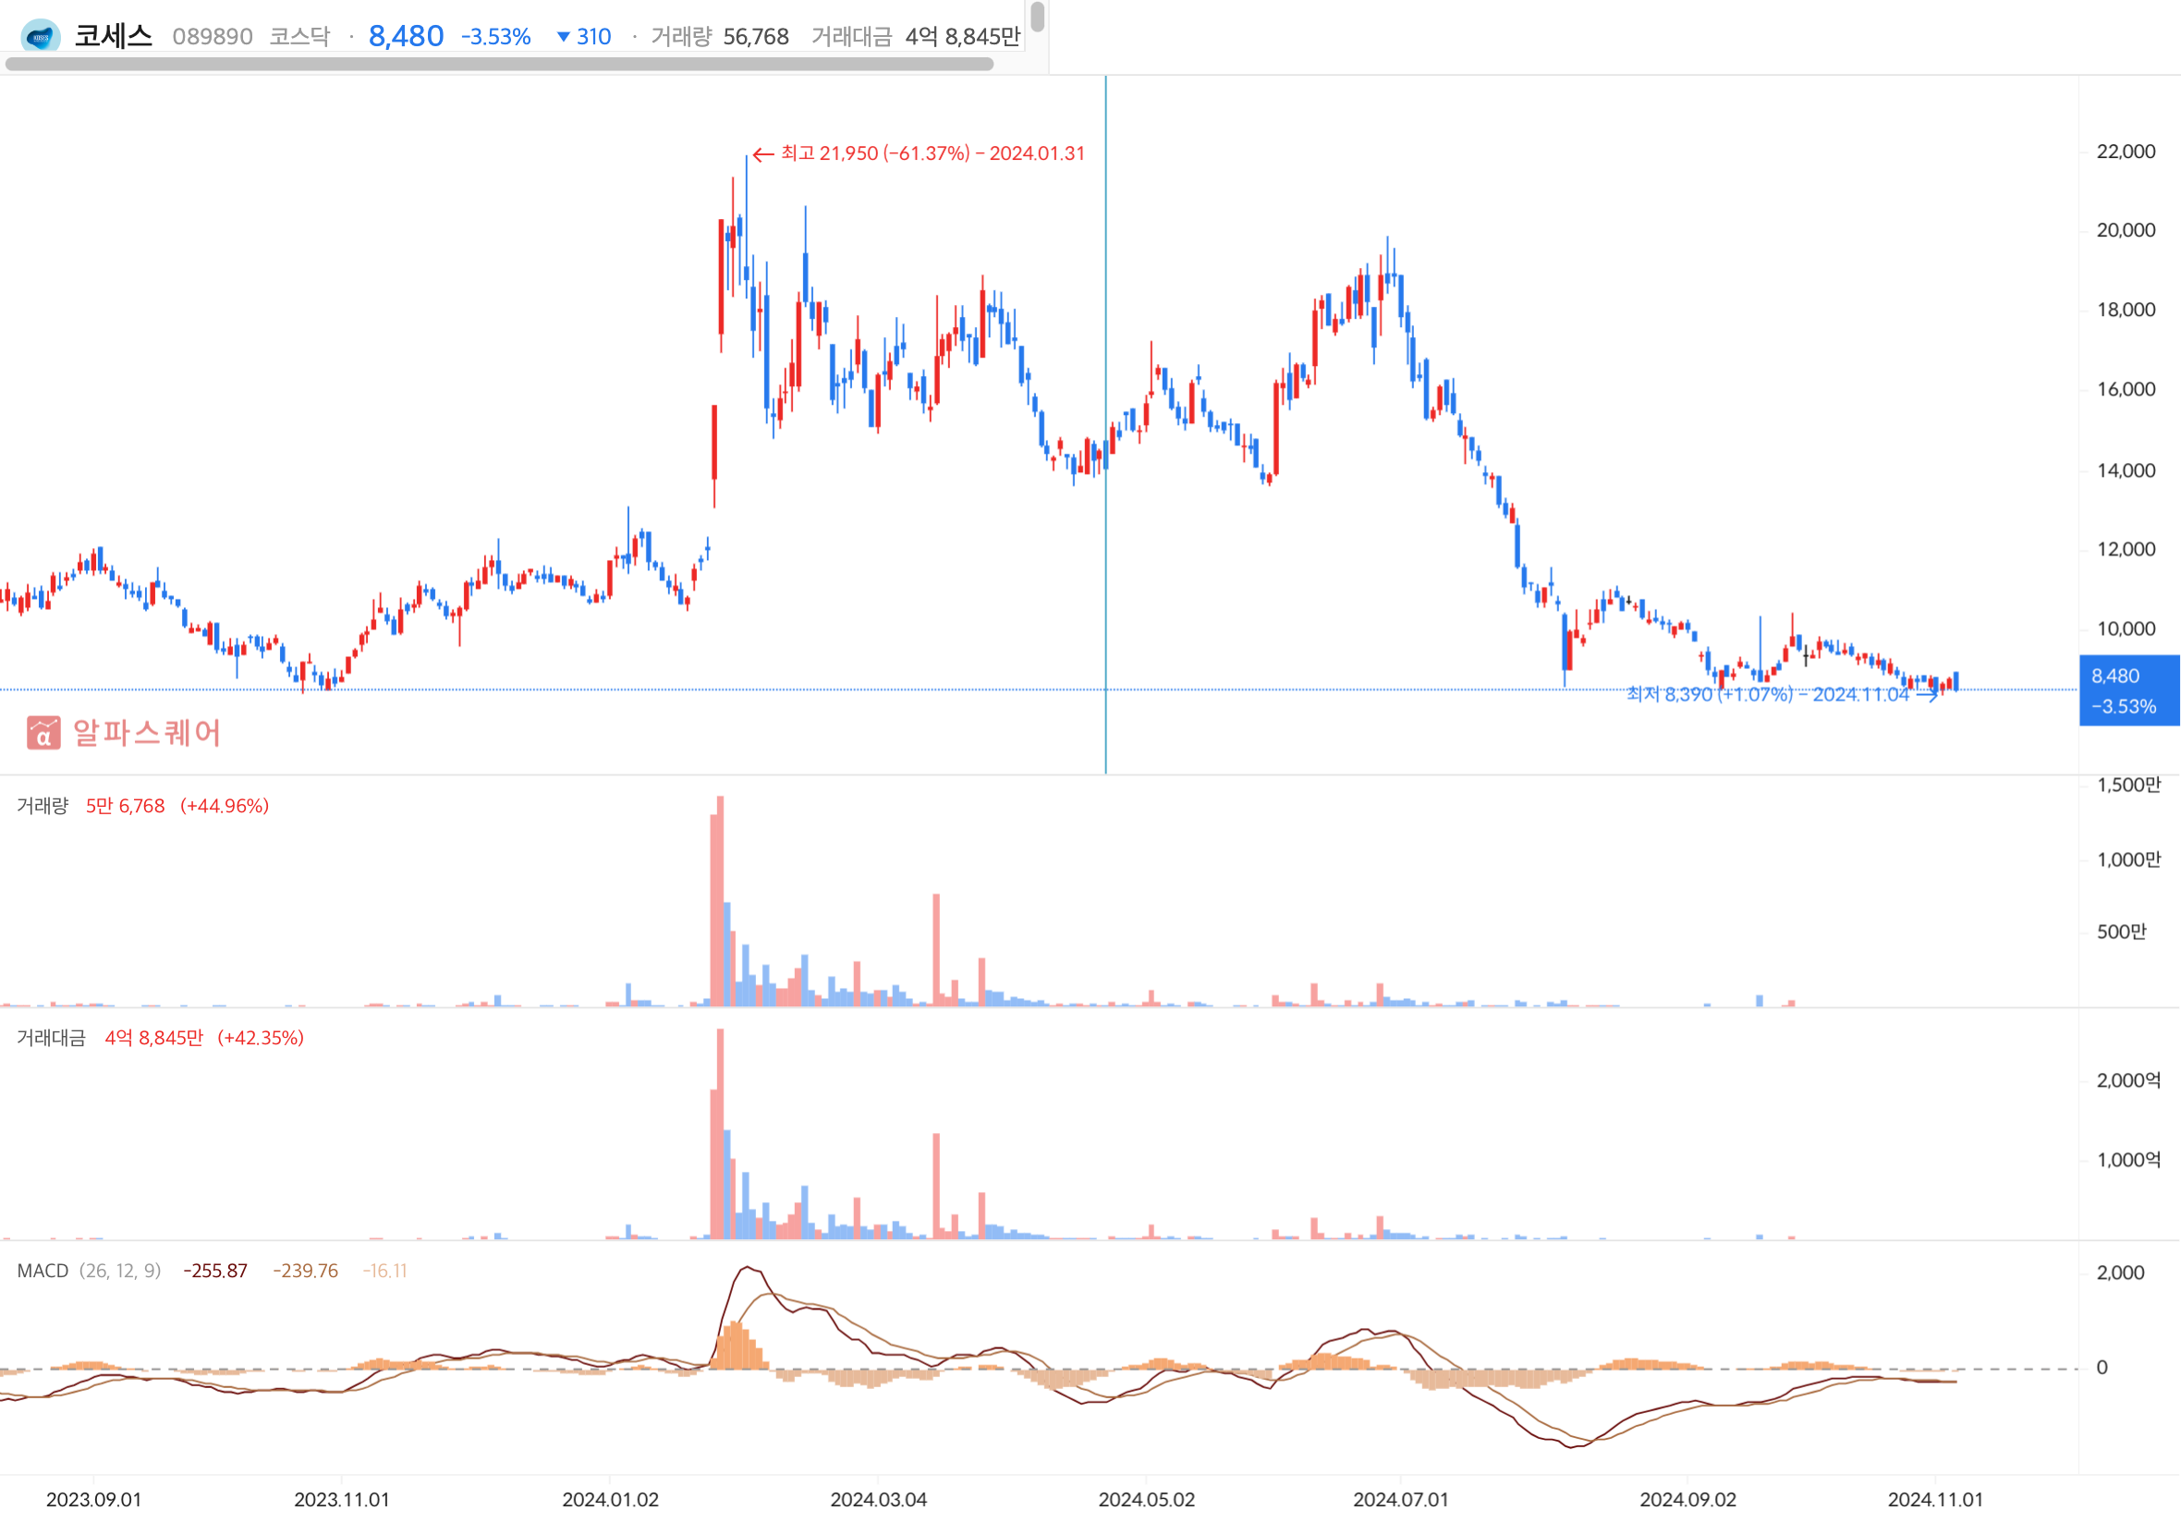The height and width of the screenshot is (1523, 2181).
Task: Click the vertical blue crosshair line
Action: [x=1105, y=425]
